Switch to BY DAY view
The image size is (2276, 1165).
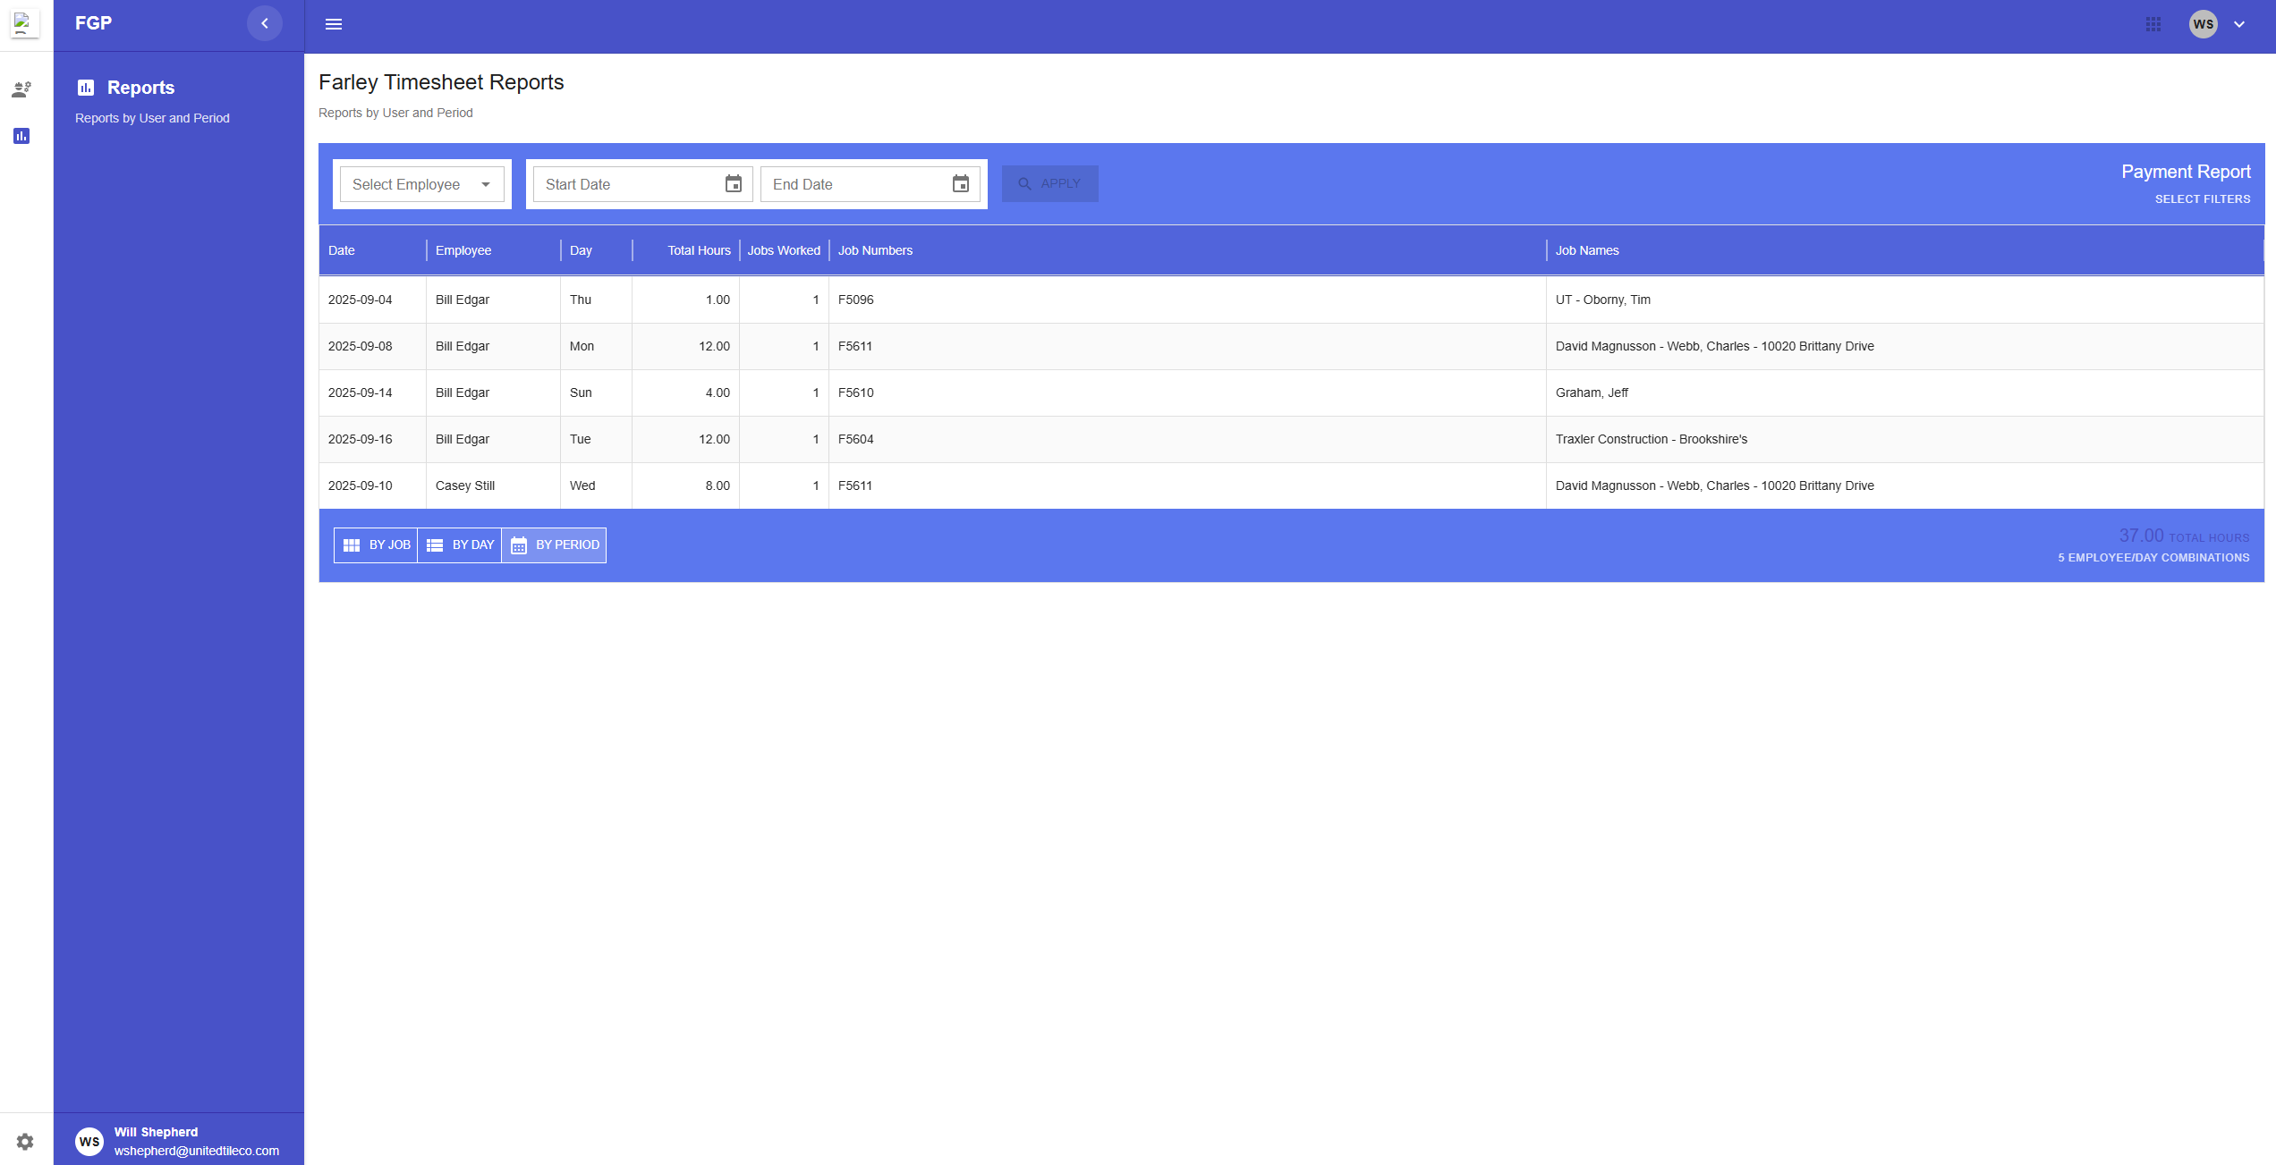459,545
